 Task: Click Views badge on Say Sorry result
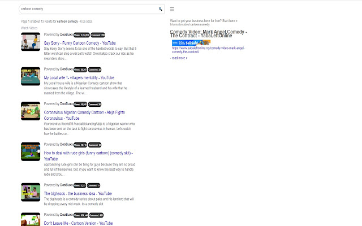pyautogui.click(x=81, y=35)
